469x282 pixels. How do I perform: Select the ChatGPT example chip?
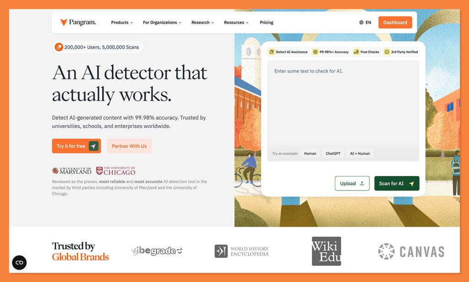coord(333,154)
